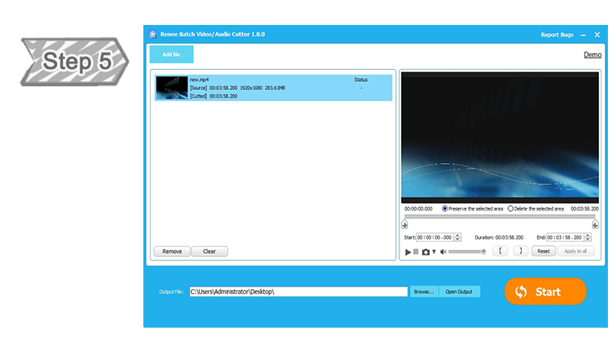Click the volume slider
This screenshot has height=351, width=616.
click(467, 252)
